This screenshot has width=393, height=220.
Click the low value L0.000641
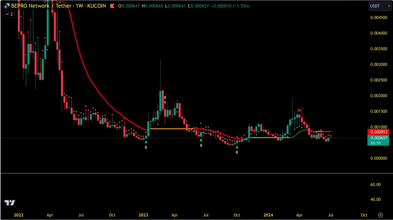175,6
